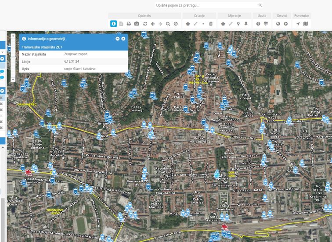
Task: Close the Informacije o geometriji popup
Action: tap(123, 39)
